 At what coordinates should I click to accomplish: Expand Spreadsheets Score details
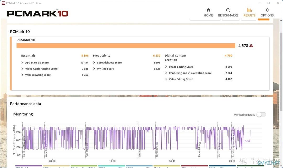point(94,63)
